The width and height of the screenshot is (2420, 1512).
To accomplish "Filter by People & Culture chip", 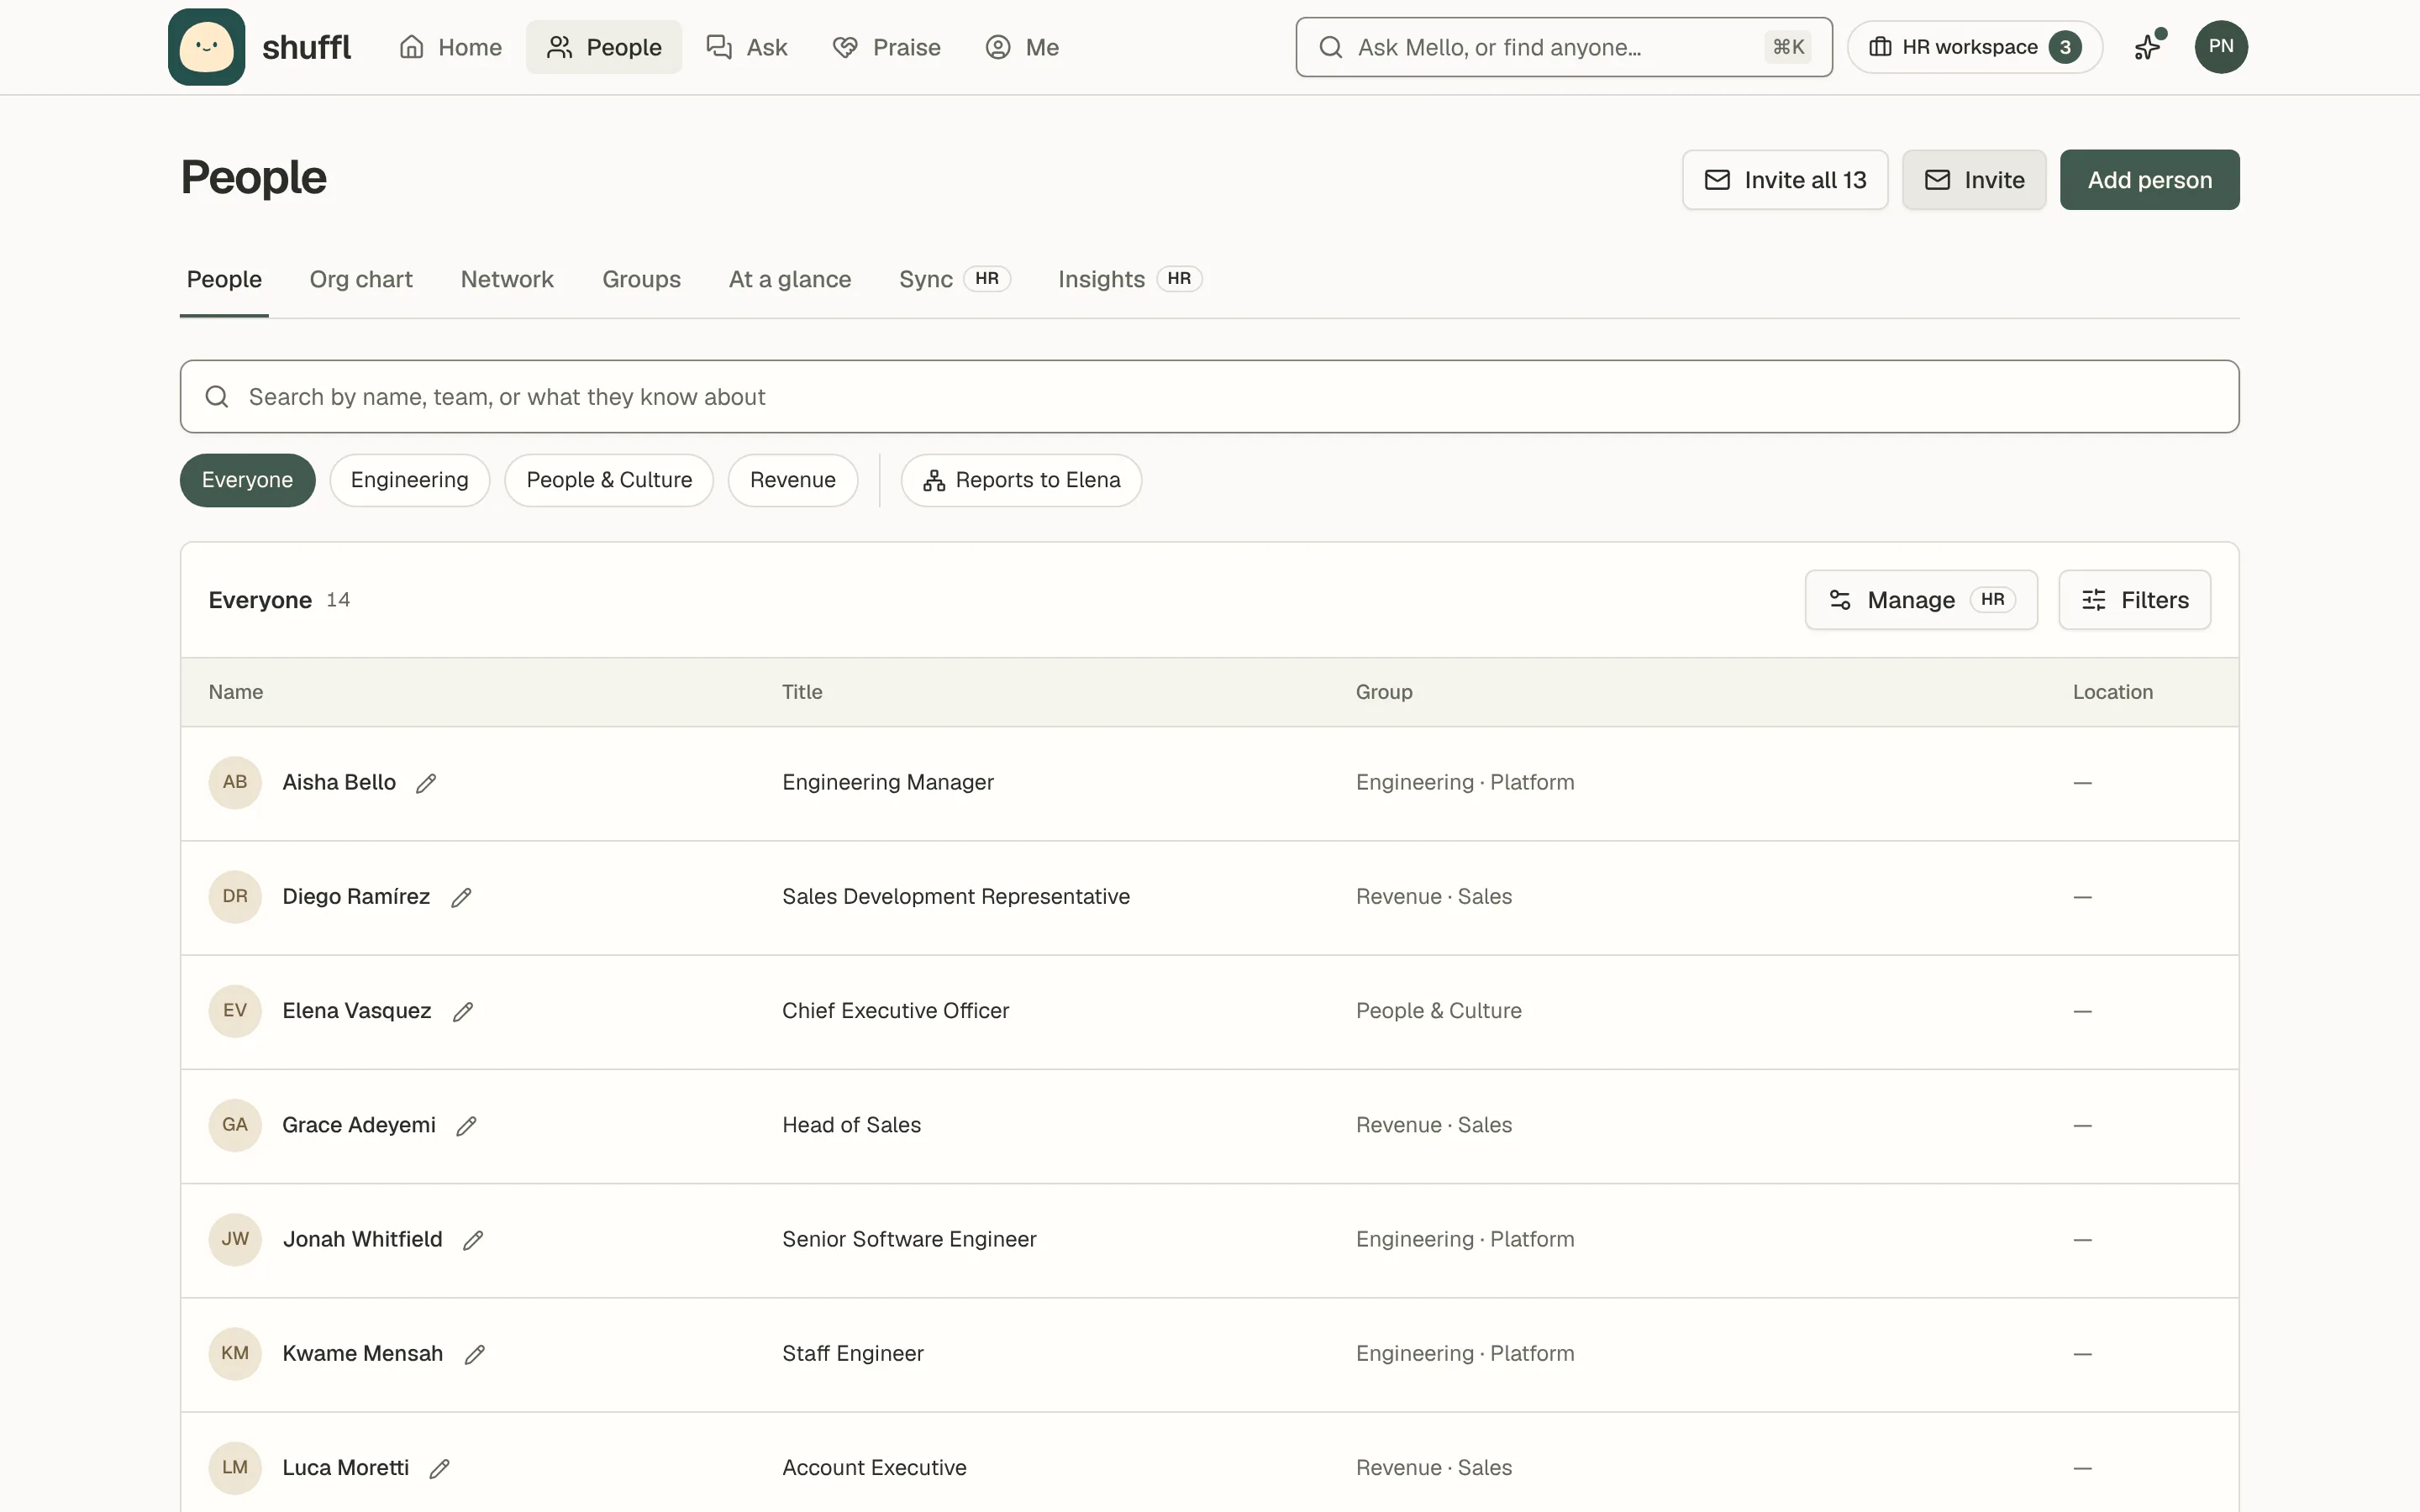I will click(x=609, y=480).
